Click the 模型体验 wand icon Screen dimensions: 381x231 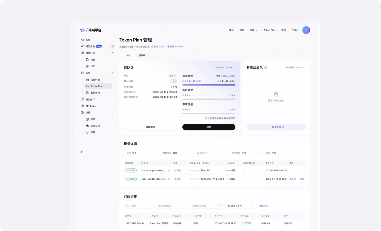pyautogui.click(x=82, y=46)
